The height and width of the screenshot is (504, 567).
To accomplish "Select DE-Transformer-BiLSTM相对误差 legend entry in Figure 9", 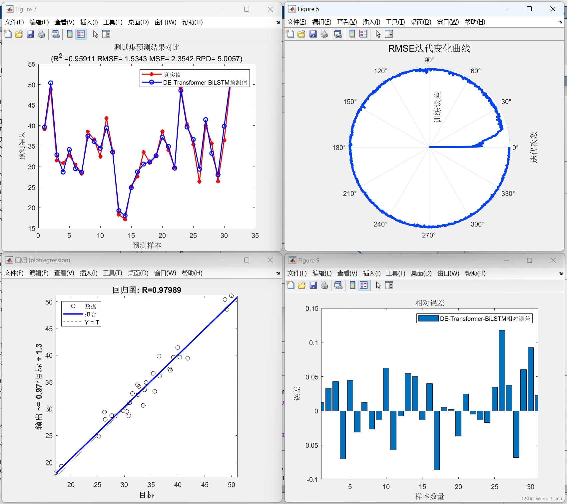I will point(485,319).
